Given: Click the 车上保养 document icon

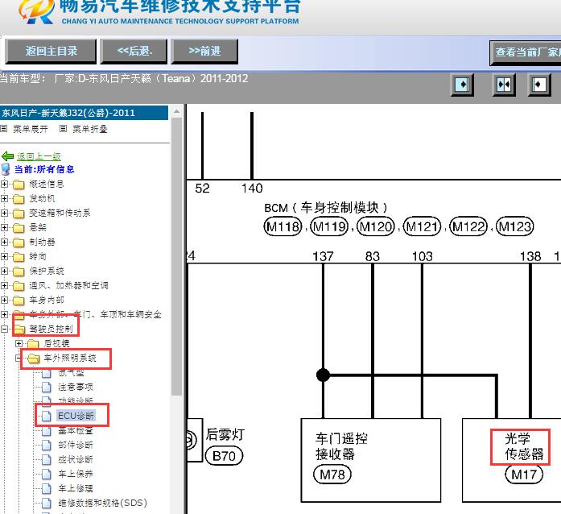Looking at the screenshot, I should (47, 474).
